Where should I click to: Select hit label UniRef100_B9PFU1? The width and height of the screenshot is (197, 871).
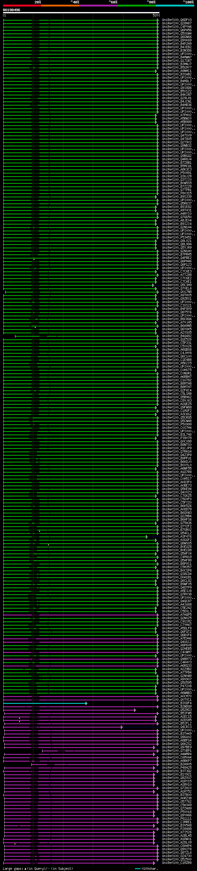coord(177,458)
